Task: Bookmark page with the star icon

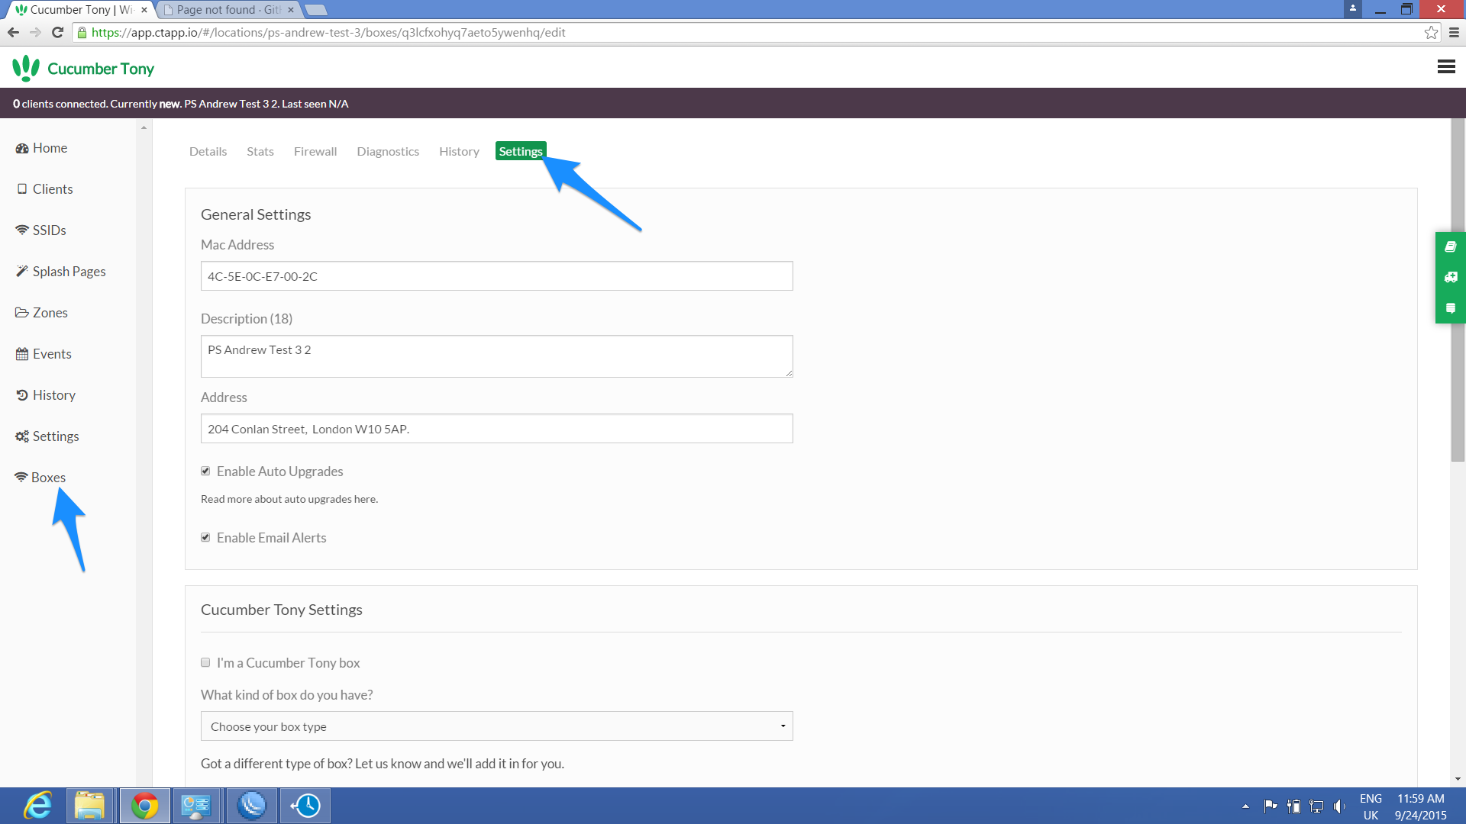Action: (x=1431, y=32)
